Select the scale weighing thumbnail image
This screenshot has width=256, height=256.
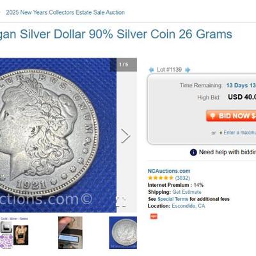pos(70,232)
